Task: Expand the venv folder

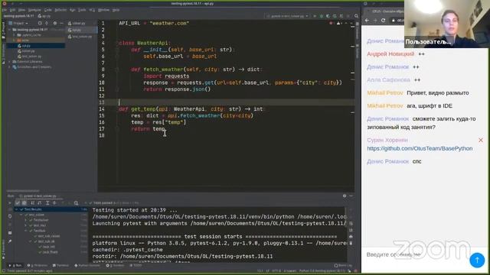Action: tap(15, 40)
